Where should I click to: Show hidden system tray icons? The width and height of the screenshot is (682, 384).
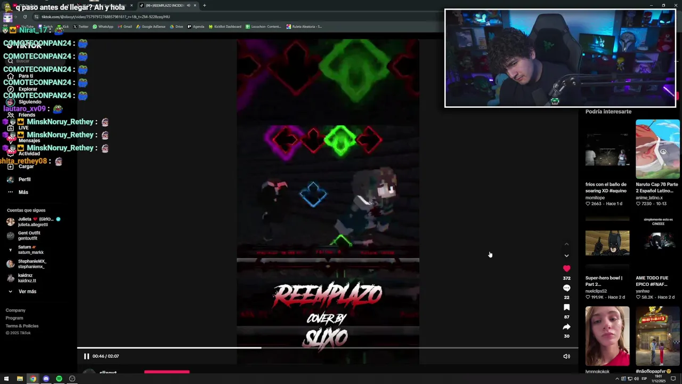(x=617, y=379)
